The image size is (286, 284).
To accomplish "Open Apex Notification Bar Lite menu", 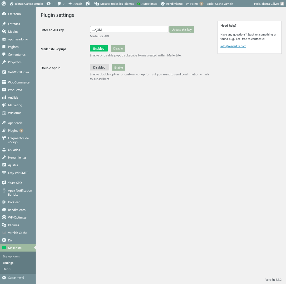I will click(x=18, y=192).
